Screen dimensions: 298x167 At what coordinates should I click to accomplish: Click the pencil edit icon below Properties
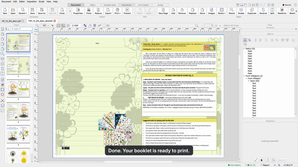(256, 160)
